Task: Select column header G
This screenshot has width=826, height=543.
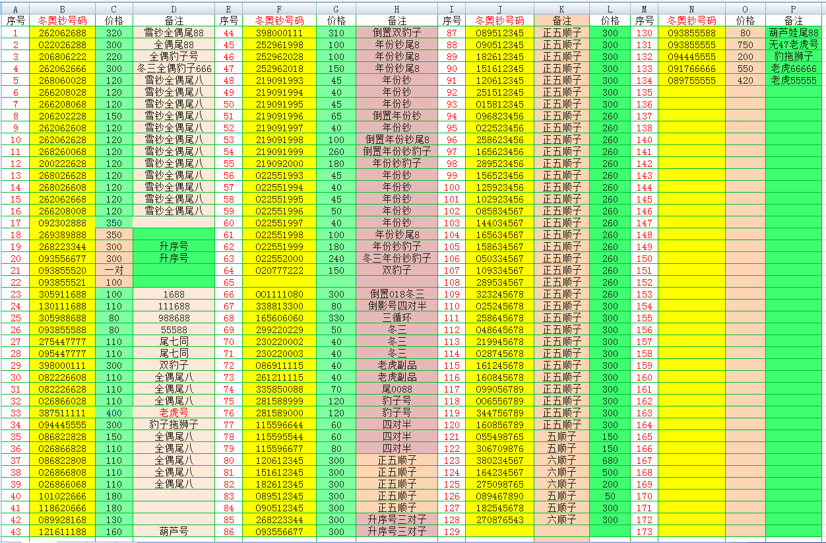Action: coord(336,9)
